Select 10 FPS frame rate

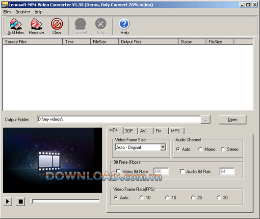coord(142,197)
